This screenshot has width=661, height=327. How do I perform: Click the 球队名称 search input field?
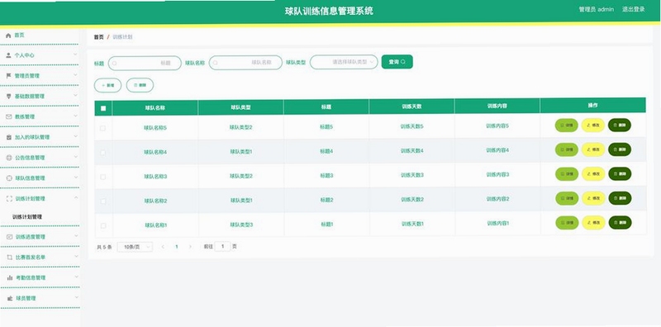[x=245, y=63]
